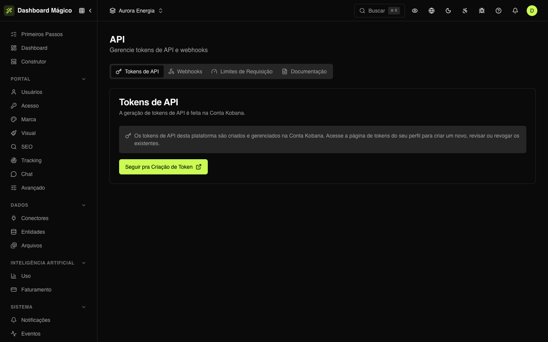Open the language globe icon
This screenshot has height=342, width=548.
tap(432, 11)
